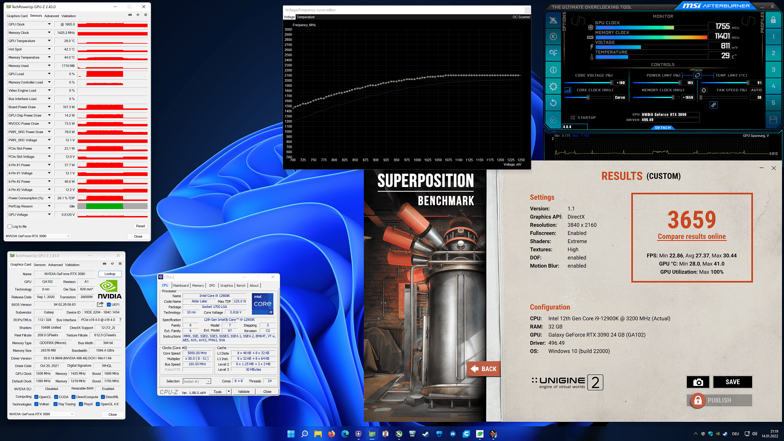Open Steam from the taskbar
This screenshot has width=784, height=441.
[x=425, y=434]
